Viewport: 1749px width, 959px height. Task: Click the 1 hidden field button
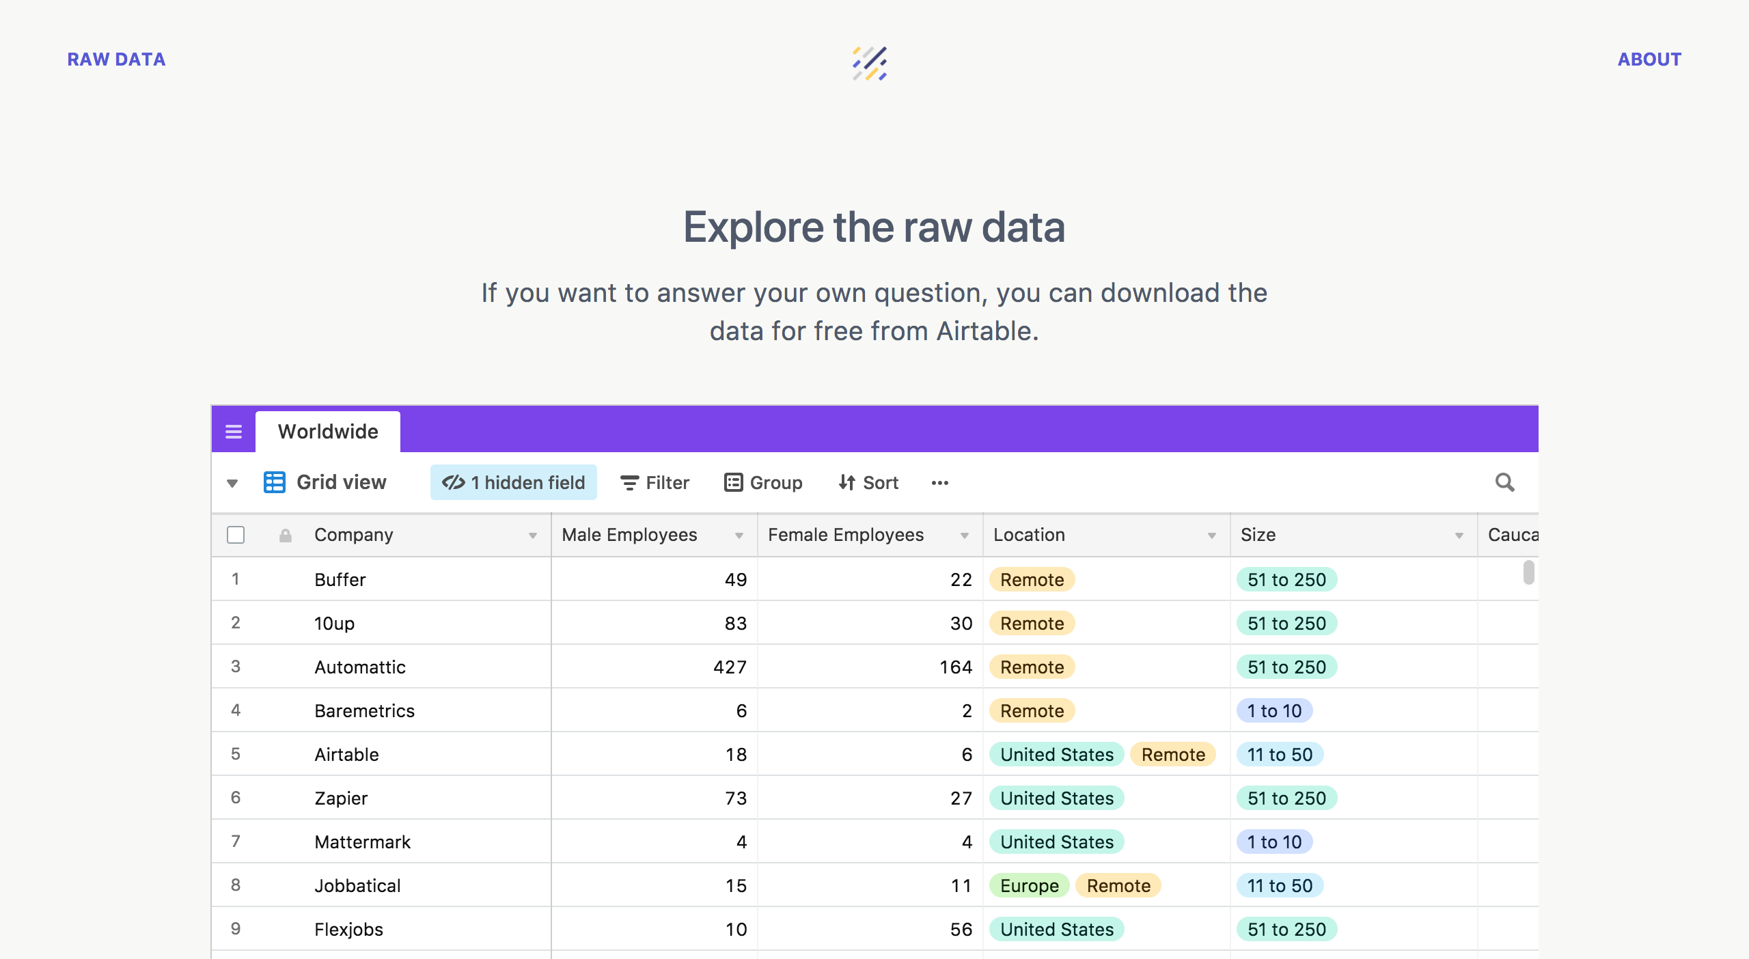(514, 482)
